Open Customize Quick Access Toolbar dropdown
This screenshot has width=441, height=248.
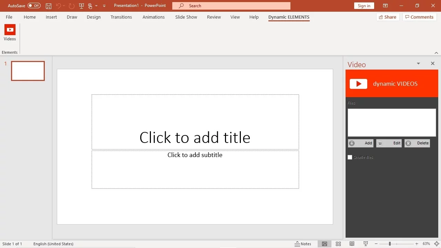[104, 6]
